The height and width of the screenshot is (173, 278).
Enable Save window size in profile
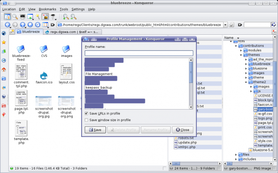86,120
